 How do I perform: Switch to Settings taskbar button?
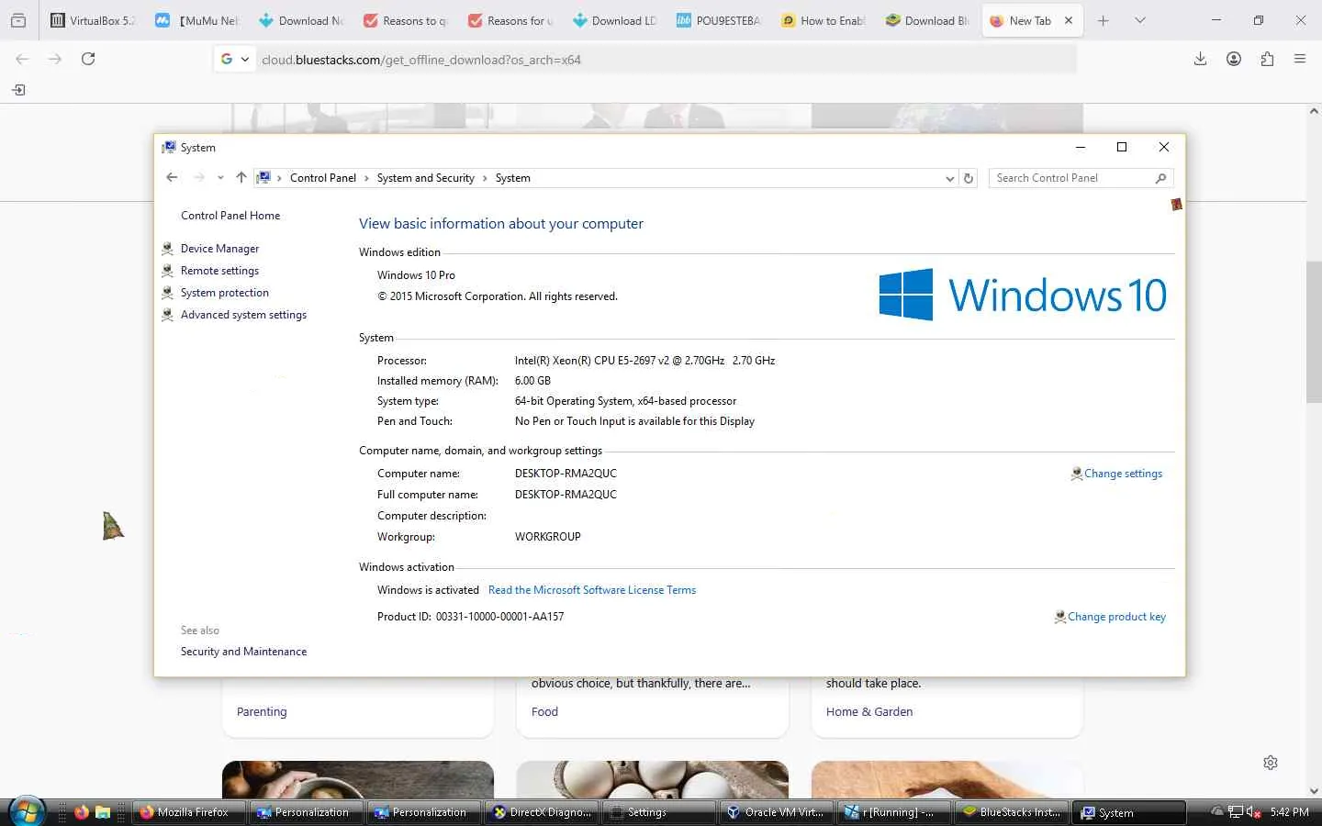click(x=660, y=812)
